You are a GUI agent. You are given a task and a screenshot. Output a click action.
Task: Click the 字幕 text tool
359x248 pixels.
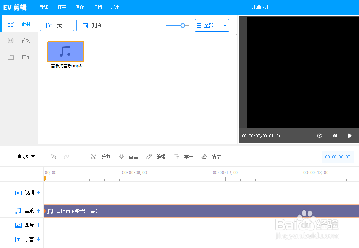[184, 157]
